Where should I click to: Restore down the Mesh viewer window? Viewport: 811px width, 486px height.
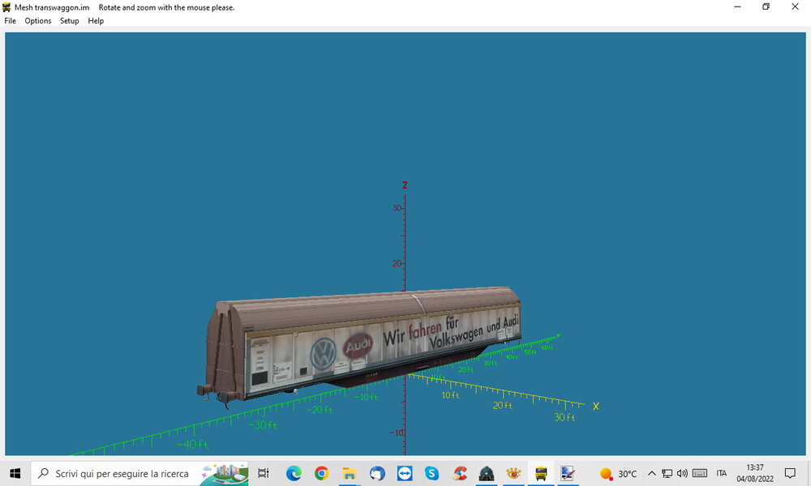pyautogui.click(x=766, y=6)
